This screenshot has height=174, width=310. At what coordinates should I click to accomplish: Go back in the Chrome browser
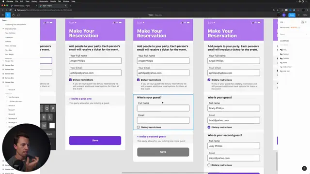(x=2, y=10)
